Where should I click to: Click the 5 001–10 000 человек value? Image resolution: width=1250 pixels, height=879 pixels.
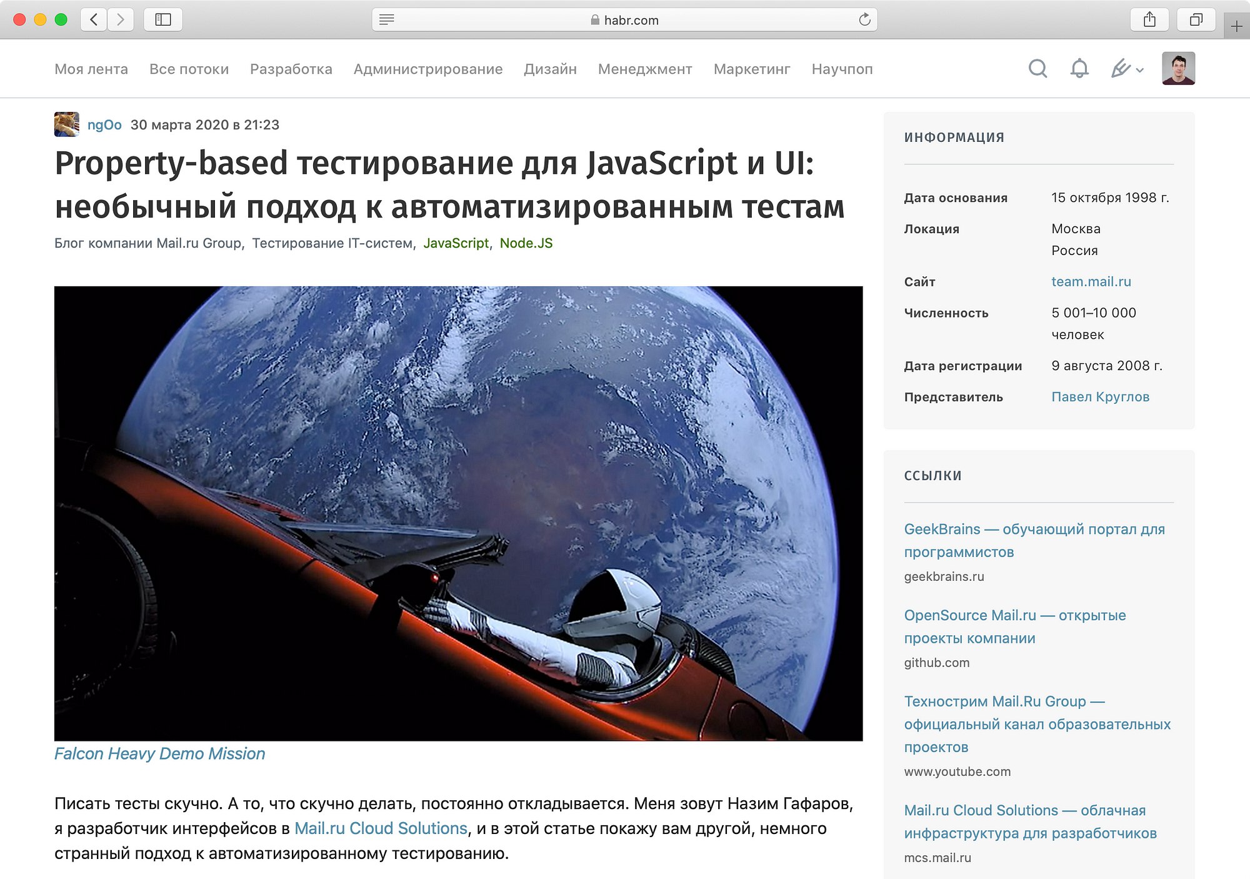[x=1094, y=323]
